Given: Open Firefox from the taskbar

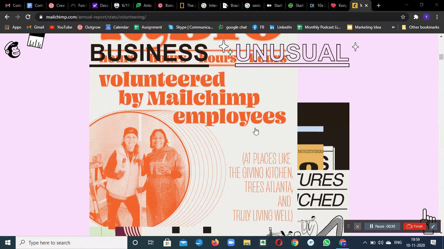Looking at the screenshot, I should coord(215,243).
